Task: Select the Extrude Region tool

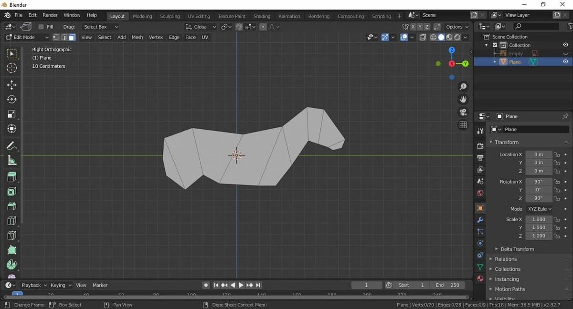Action: (x=12, y=177)
